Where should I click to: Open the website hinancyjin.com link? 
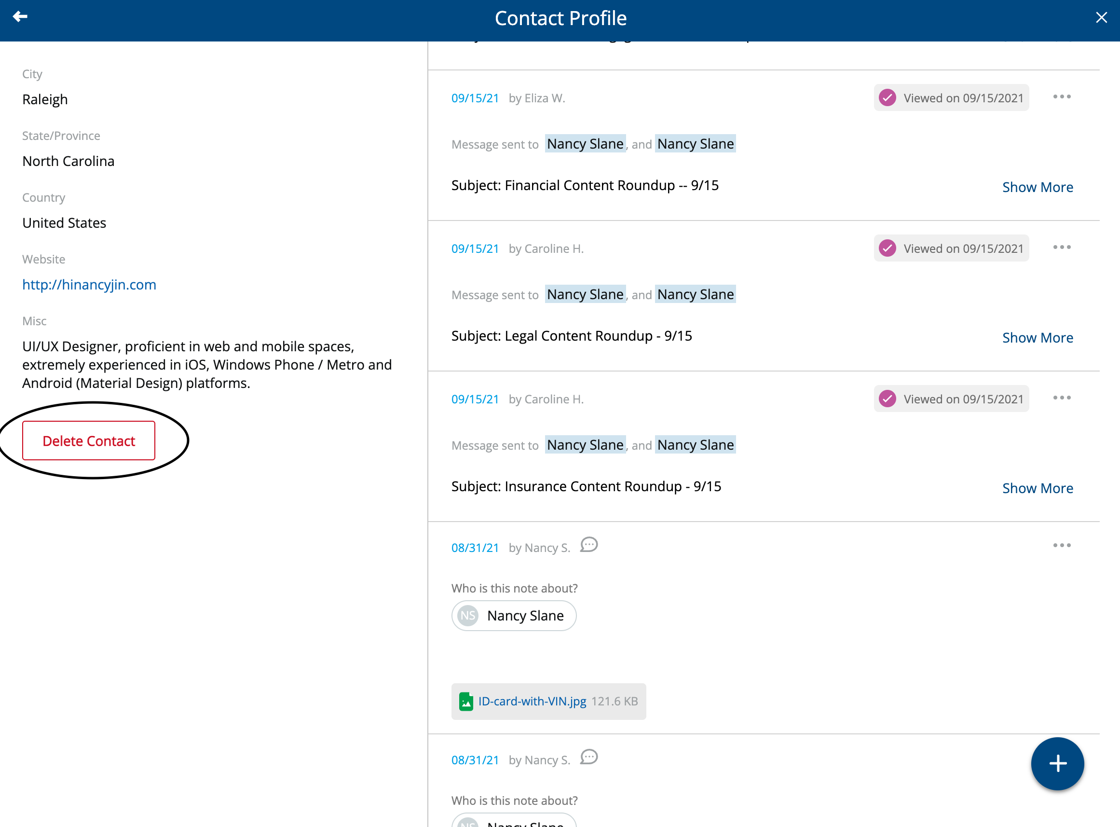click(89, 284)
